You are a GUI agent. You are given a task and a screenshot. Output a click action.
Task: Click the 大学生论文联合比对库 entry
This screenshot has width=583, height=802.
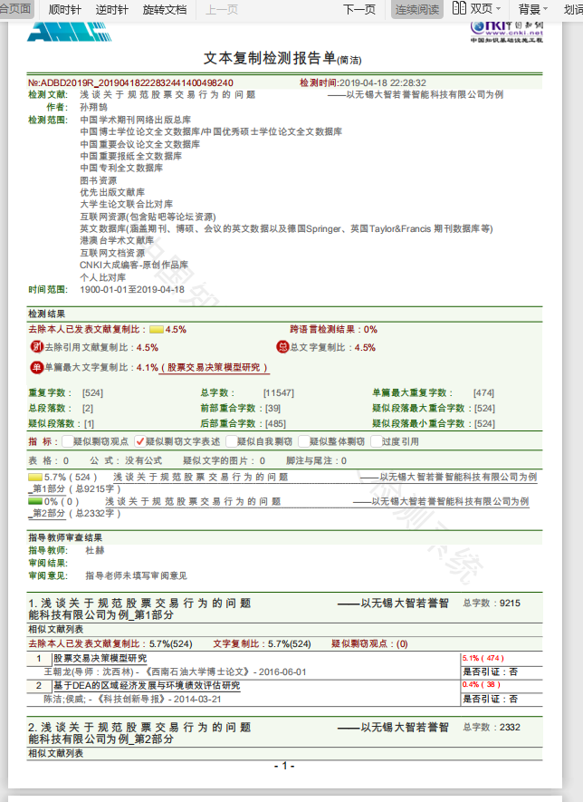coord(126,204)
